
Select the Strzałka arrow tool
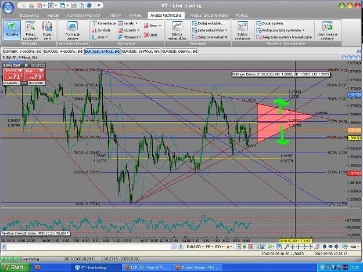(12, 30)
